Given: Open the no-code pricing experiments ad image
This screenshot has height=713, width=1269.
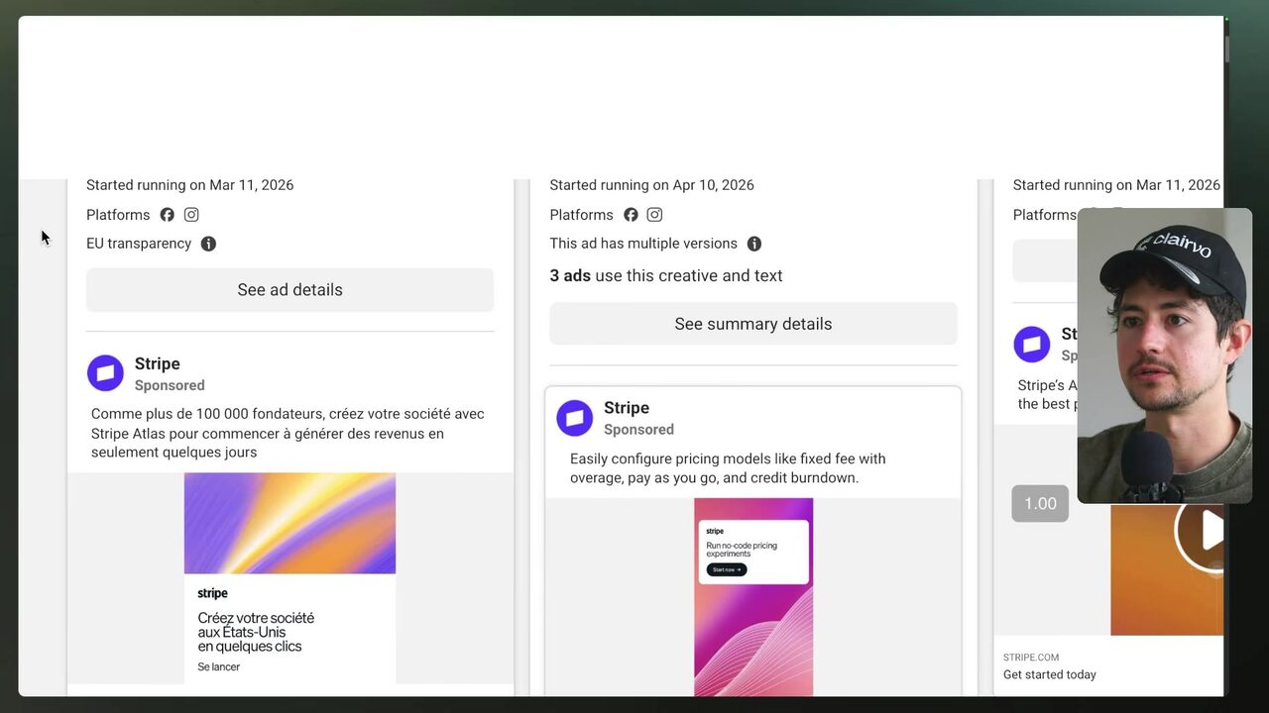Looking at the screenshot, I should 753,597.
